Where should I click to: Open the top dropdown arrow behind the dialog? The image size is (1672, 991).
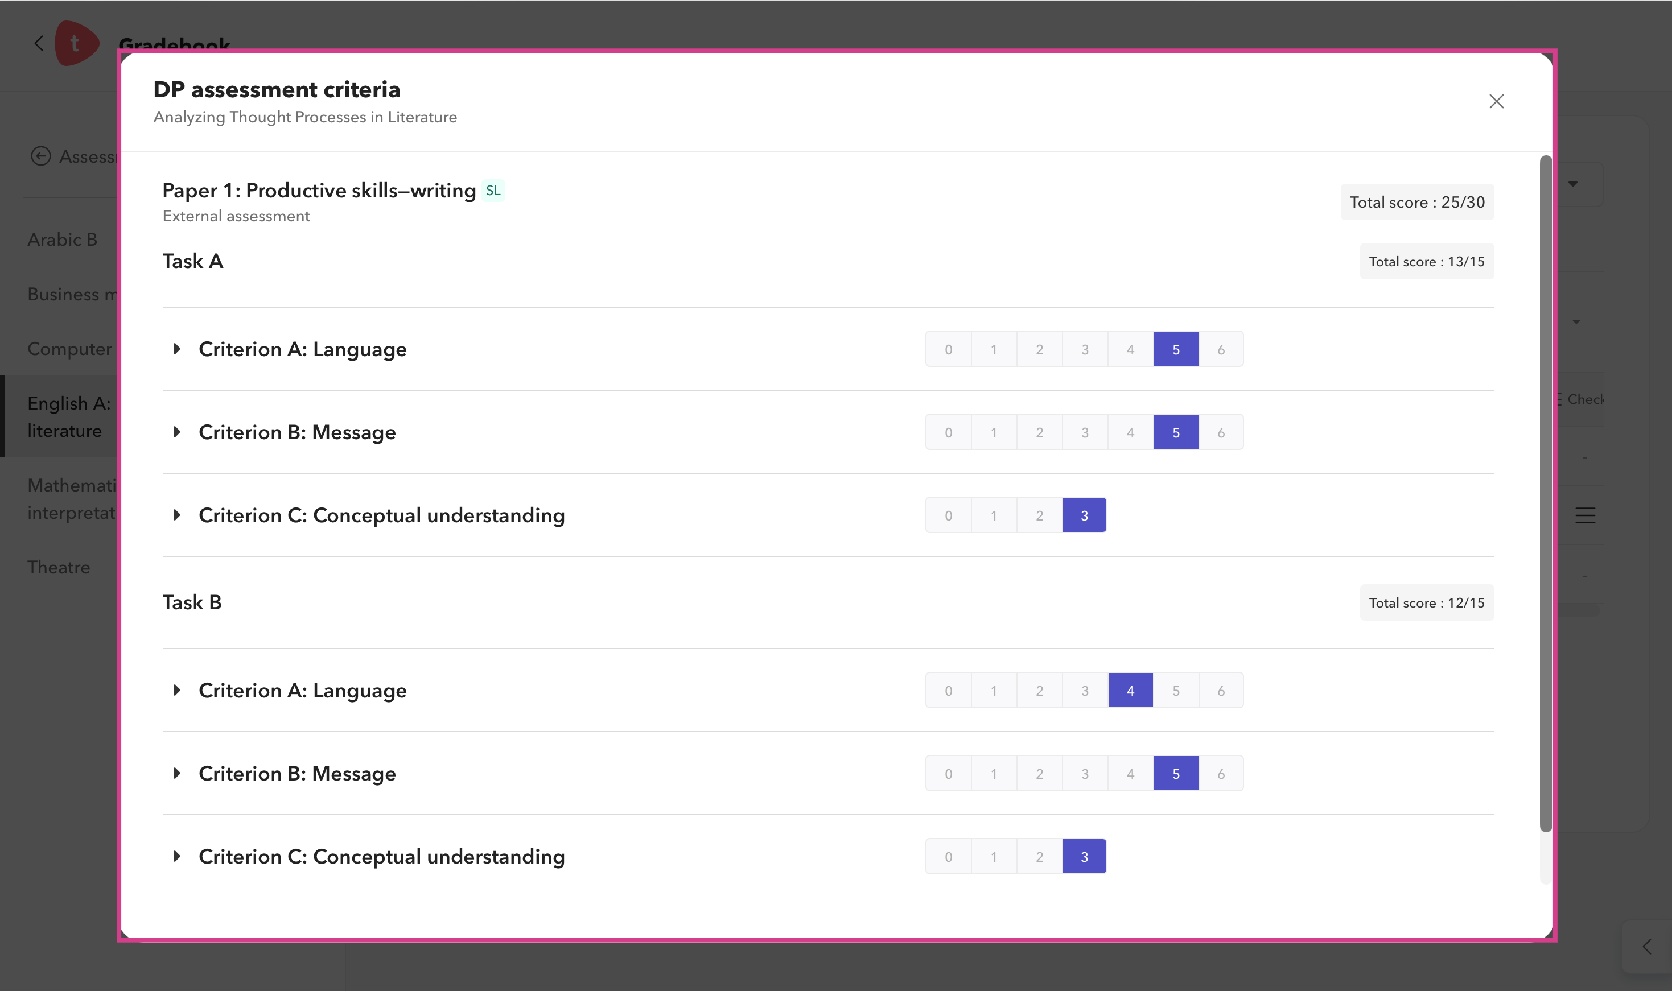click(x=1573, y=184)
